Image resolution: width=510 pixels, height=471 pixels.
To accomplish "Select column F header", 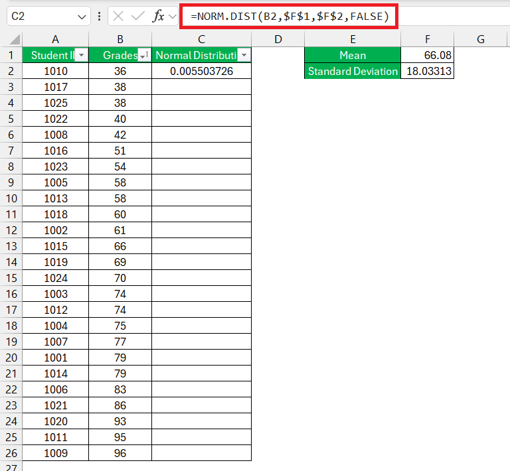I will click(x=428, y=39).
